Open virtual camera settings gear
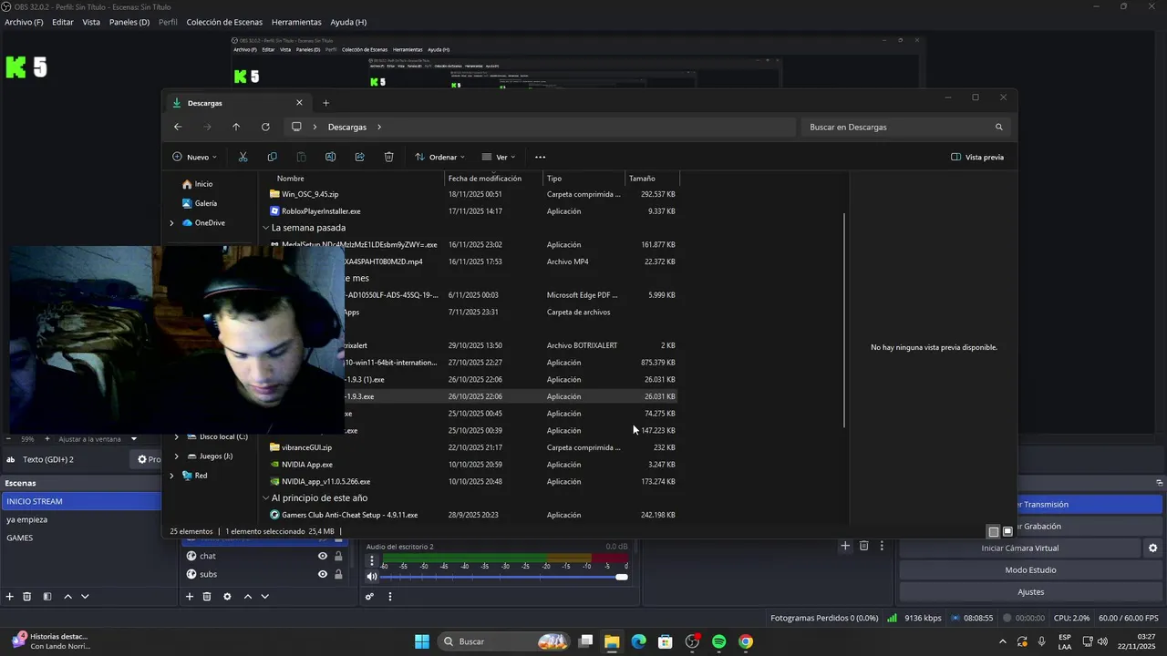The image size is (1167, 656). click(1152, 548)
